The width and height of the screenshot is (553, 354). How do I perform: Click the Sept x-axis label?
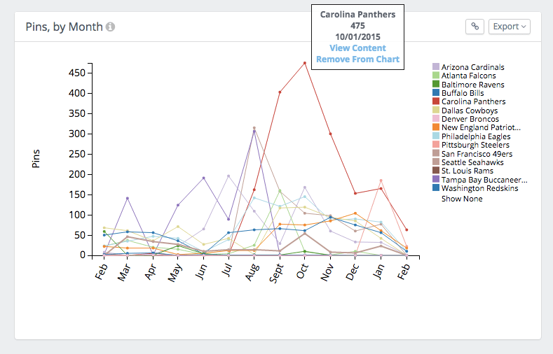pyautogui.click(x=276, y=274)
